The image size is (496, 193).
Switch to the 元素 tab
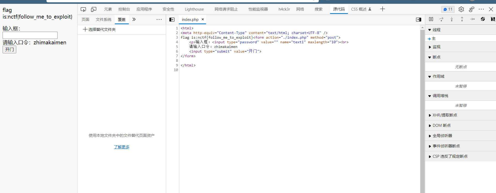108,9
